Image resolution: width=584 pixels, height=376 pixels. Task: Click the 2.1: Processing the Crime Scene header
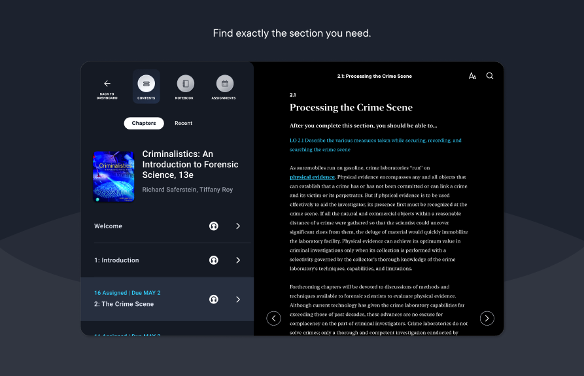tap(374, 76)
